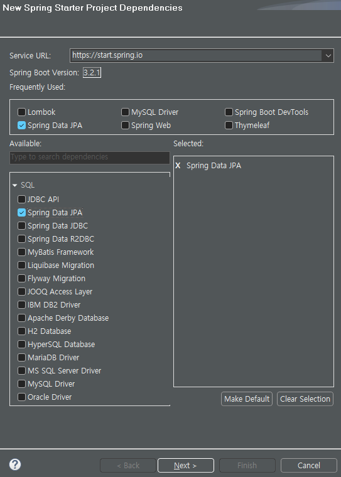Cancel the dependencies dialog
Screen dimensions: 341x477
click(x=309, y=466)
